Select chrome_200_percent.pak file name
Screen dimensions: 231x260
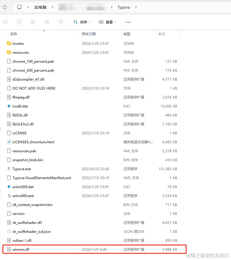(33, 70)
